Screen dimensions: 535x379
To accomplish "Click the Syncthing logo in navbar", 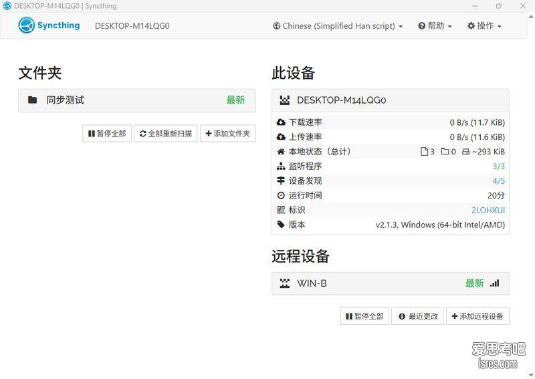I will tap(49, 25).
